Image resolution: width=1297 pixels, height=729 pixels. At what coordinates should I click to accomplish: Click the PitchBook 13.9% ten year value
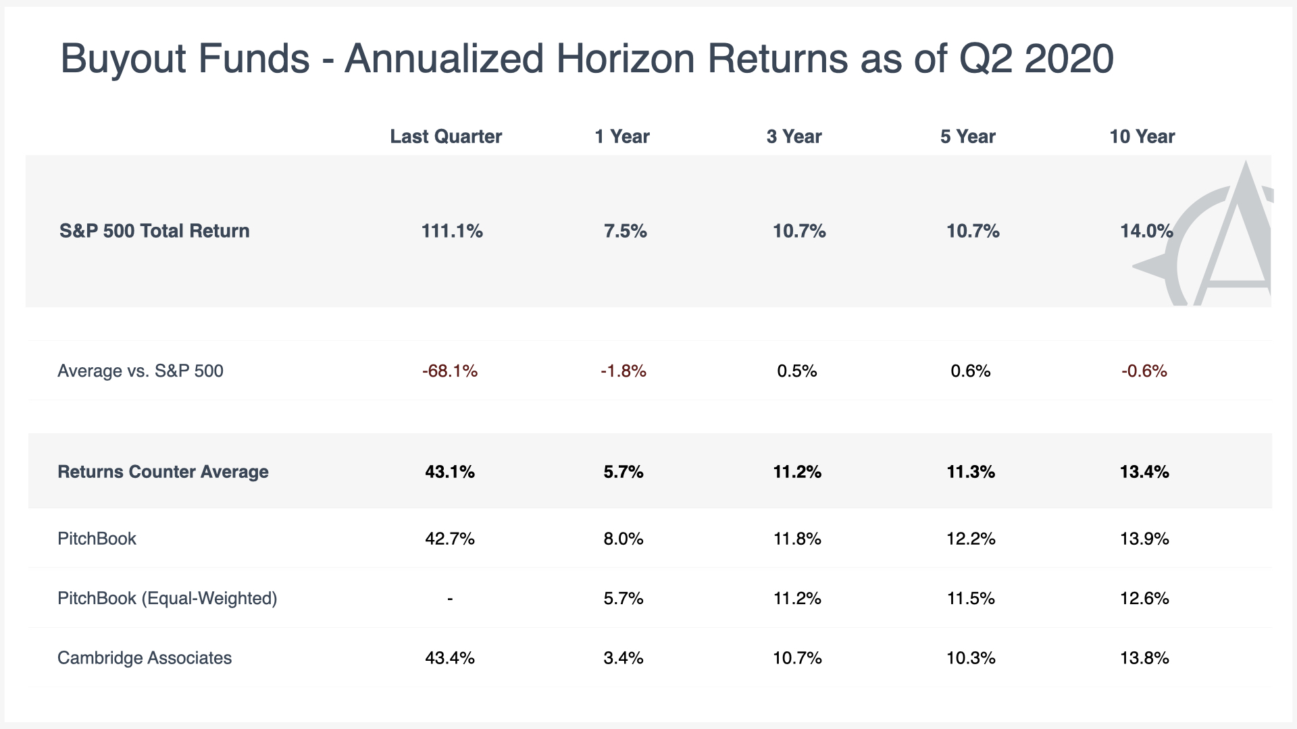pos(1144,539)
